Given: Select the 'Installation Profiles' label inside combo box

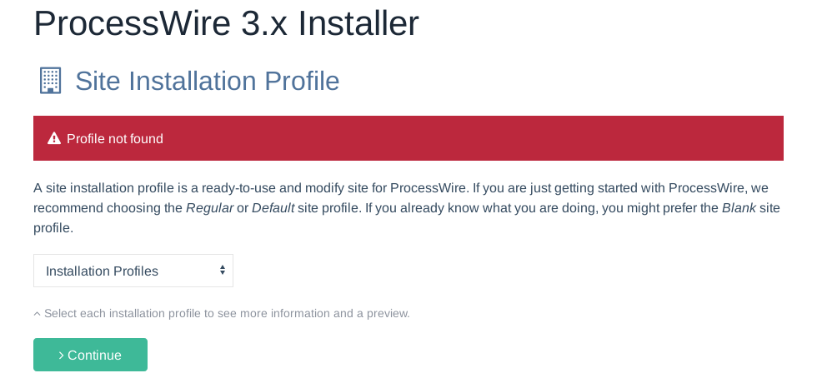Looking at the screenshot, I should 102,271.
